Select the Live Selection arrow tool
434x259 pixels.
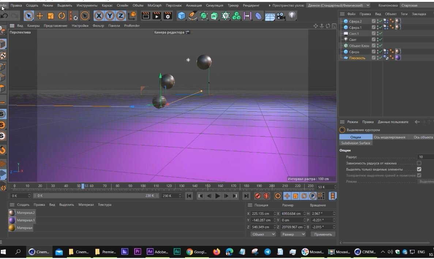29,16
